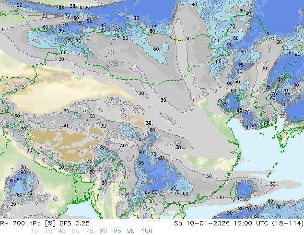Select legend value 95 in color scale
304x235 pixels.
coord(117,231)
